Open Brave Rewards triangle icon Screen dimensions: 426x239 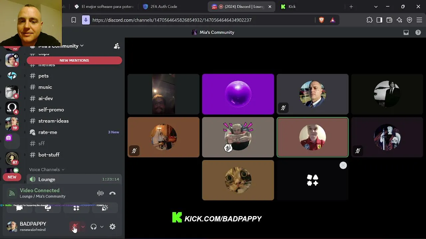pos(332,20)
